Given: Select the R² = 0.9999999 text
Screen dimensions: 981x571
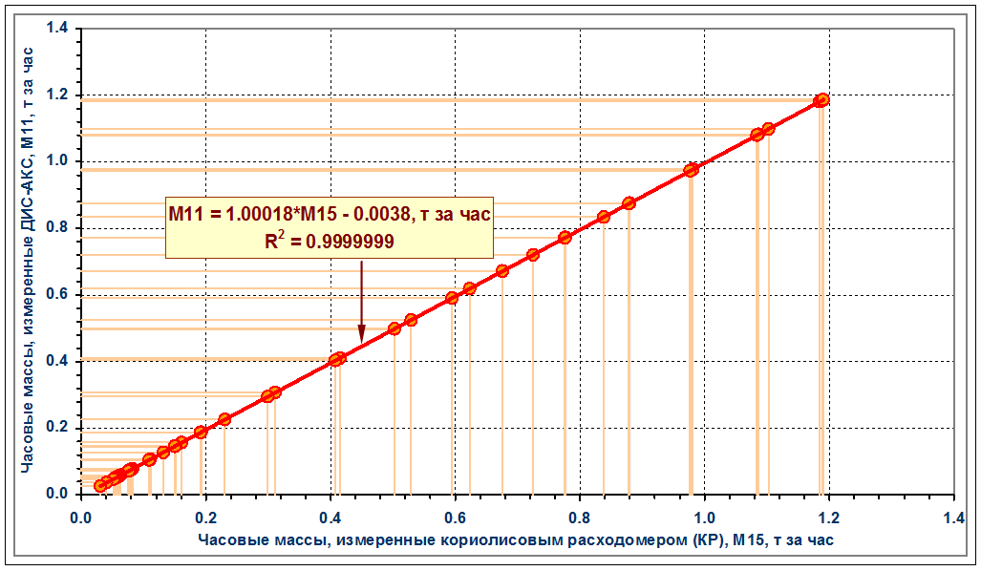Looking at the screenshot, I should 330,243.
